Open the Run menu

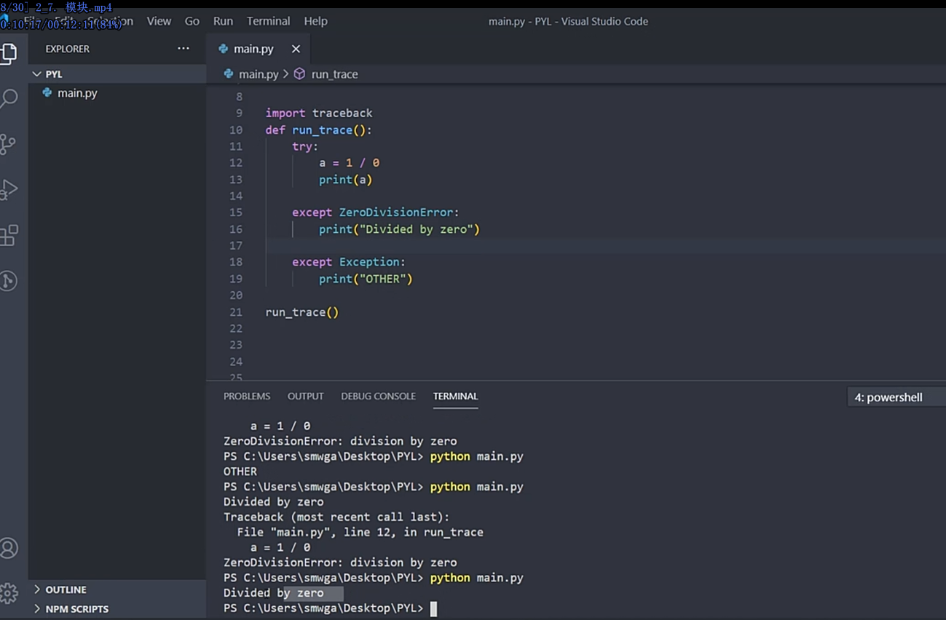pos(223,21)
